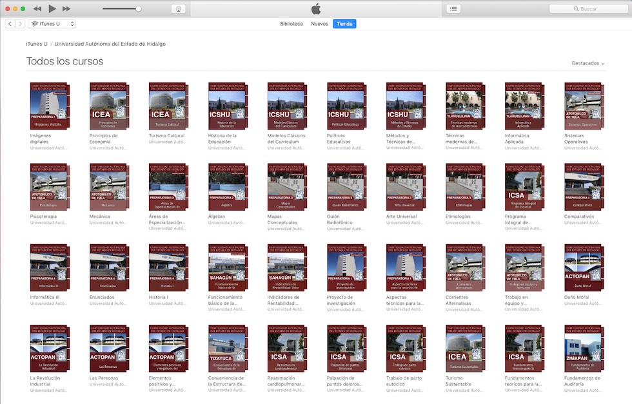The height and width of the screenshot is (404, 632).
Task: Click the volume slider knob
Action: click(138, 9)
